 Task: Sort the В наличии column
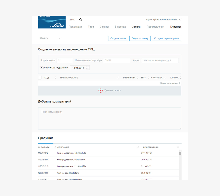pyautogui.click(x=137, y=78)
